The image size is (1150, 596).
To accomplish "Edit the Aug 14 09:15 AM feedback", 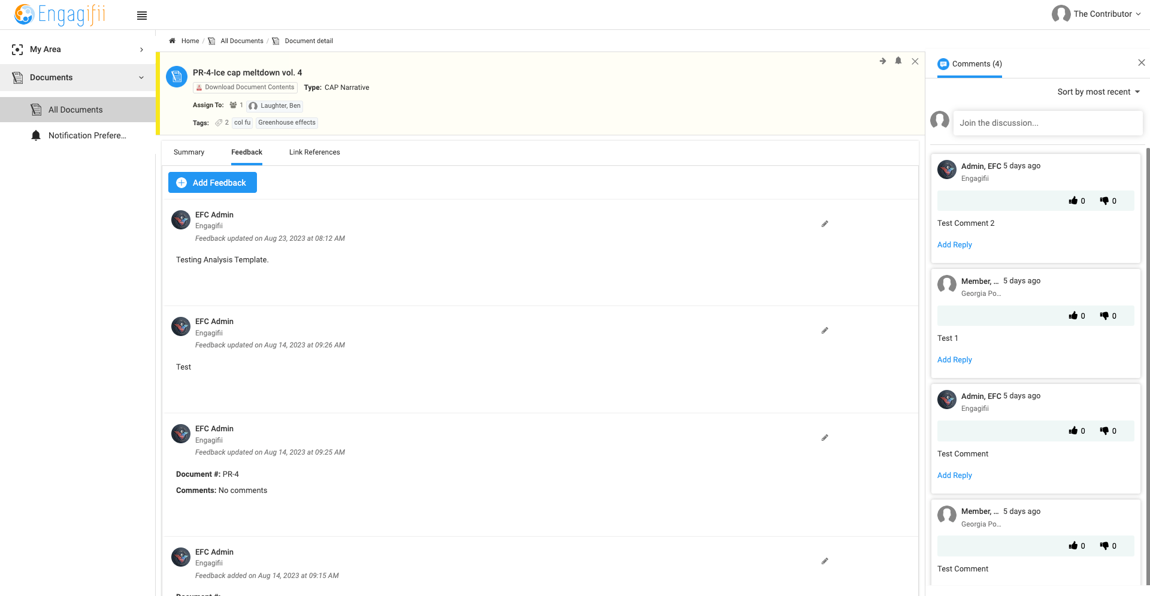I will coord(825,561).
